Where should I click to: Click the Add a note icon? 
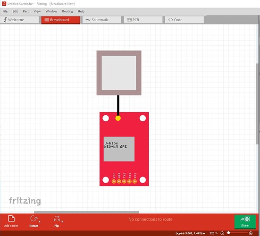[x=11, y=219]
